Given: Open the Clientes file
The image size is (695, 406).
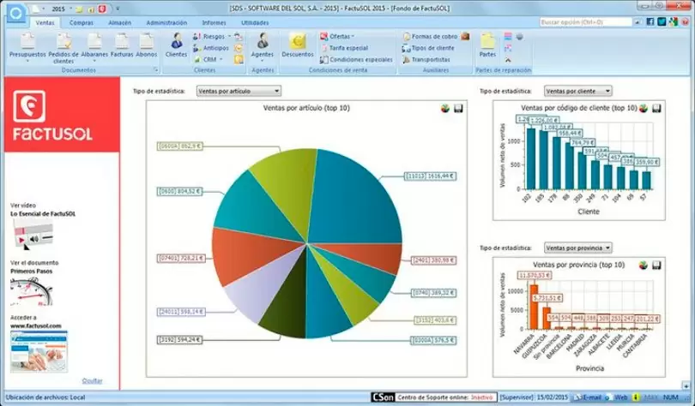Looking at the screenshot, I should (x=177, y=45).
